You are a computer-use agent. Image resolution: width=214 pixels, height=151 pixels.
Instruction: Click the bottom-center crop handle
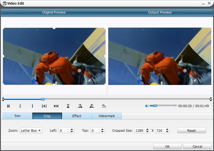[x=54, y=84]
